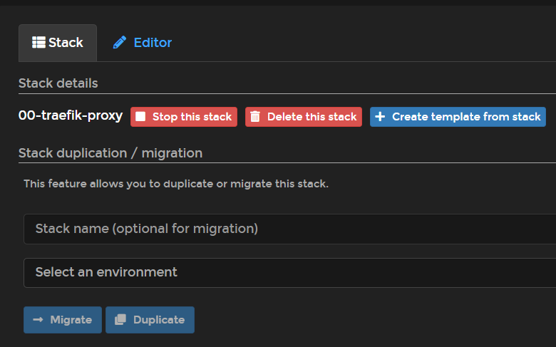This screenshot has height=347, width=556.
Task: Click the Duplicate button
Action: click(150, 320)
